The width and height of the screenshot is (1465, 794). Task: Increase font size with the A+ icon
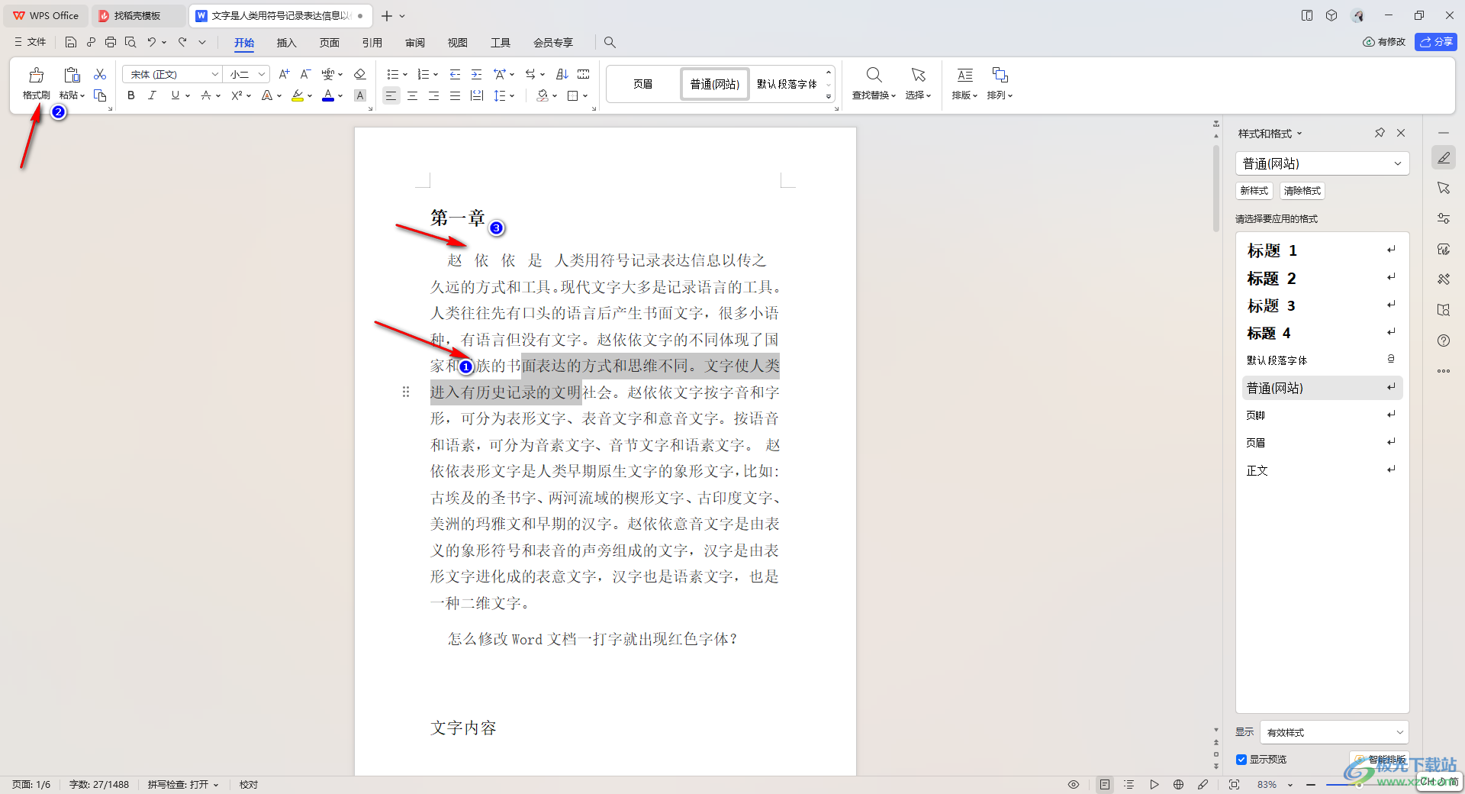(x=284, y=74)
